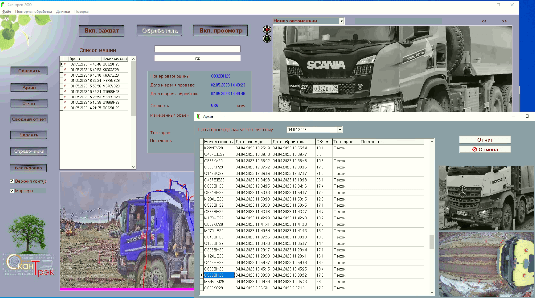The image size is (535, 298).
Task: Open the Номер автомашины dropdown
Action: click(x=341, y=21)
